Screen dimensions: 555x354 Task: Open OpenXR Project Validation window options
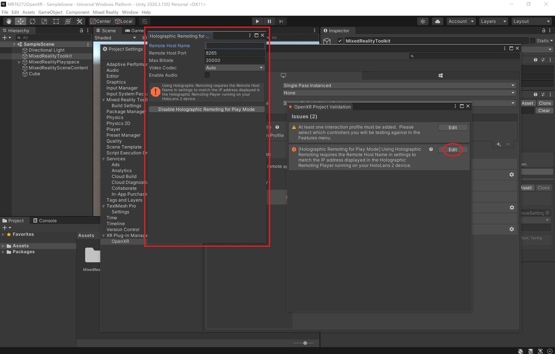(x=456, y=106)
